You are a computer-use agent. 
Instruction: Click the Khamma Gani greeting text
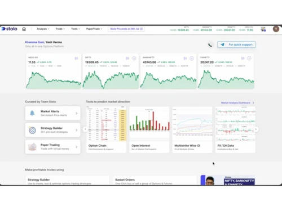point(35,42)
